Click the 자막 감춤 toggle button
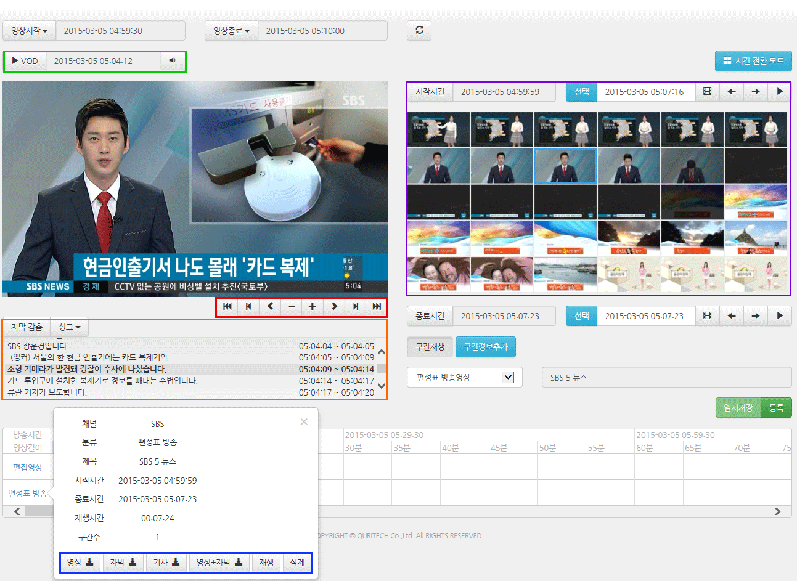This screenshot has height=581, width=797. click(27, 327)
